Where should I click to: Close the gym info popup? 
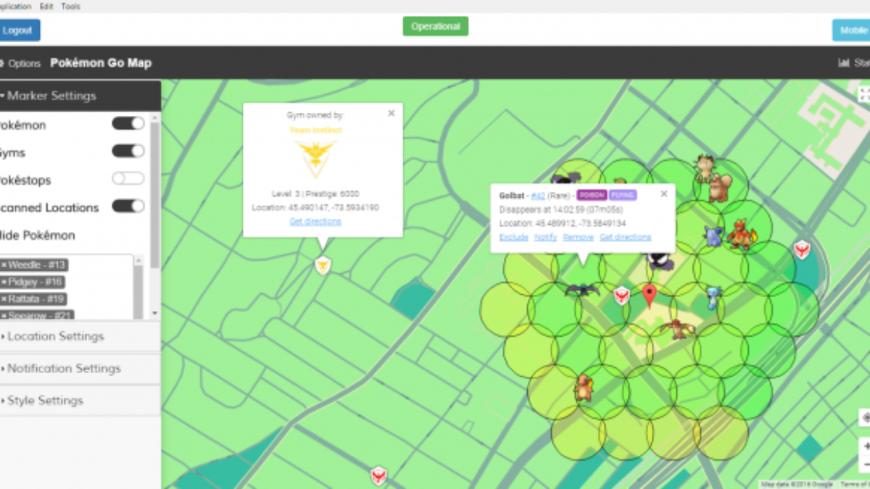pyautogui.click(x=391, y=113)
